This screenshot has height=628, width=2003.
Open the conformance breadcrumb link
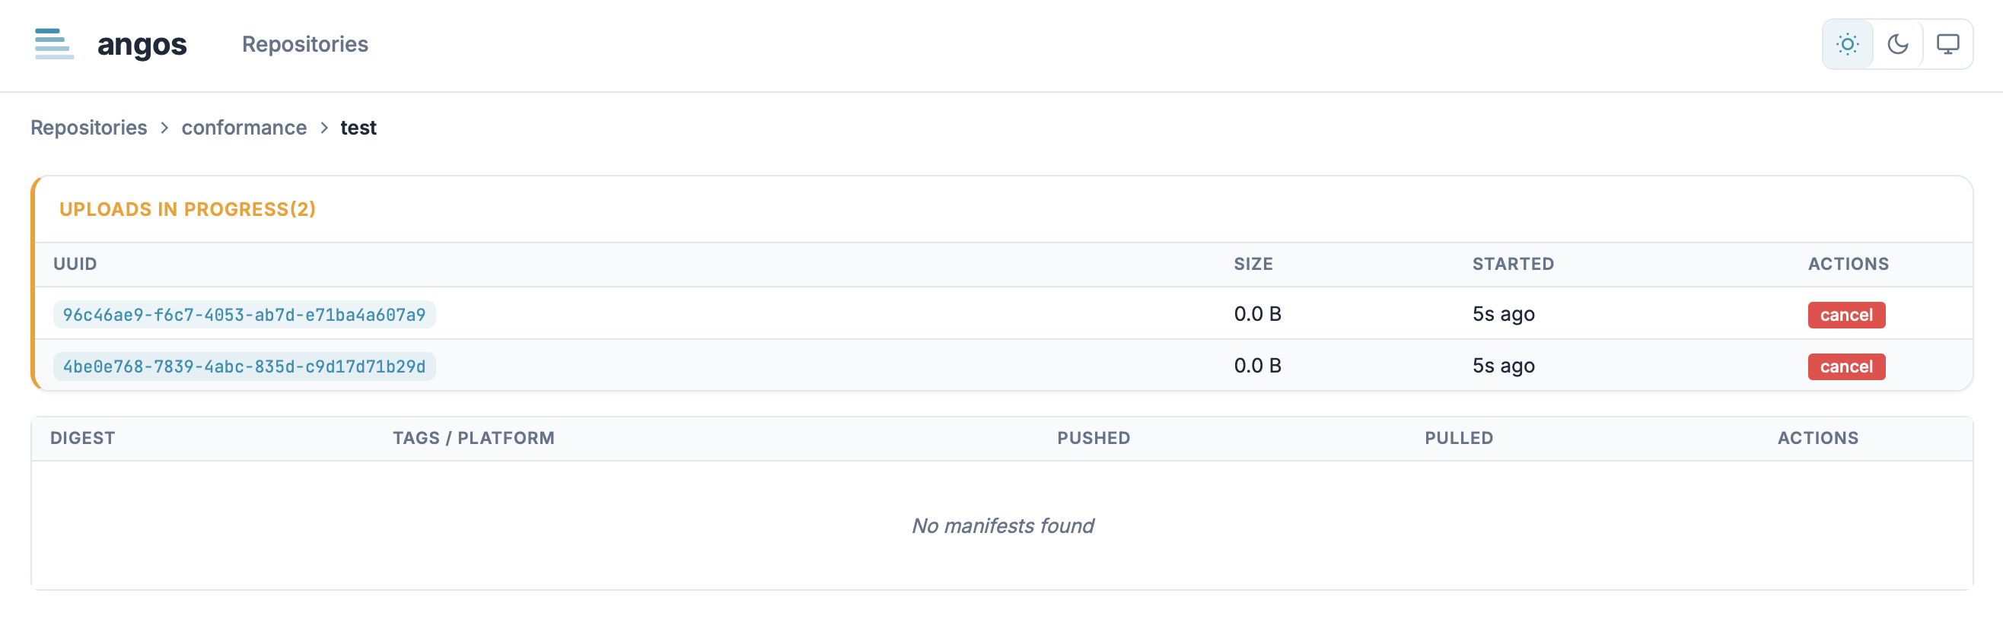244,128
